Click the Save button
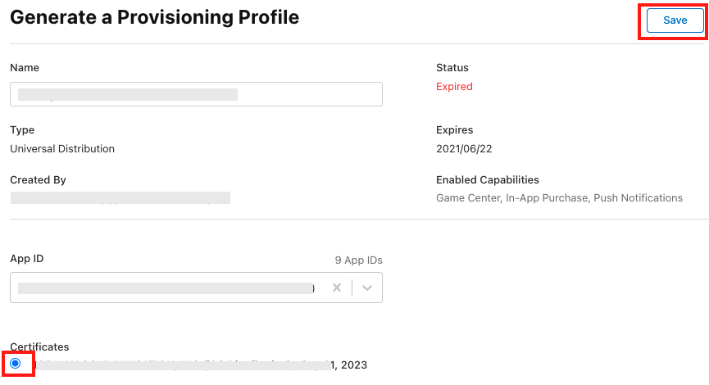 [675, 20]
